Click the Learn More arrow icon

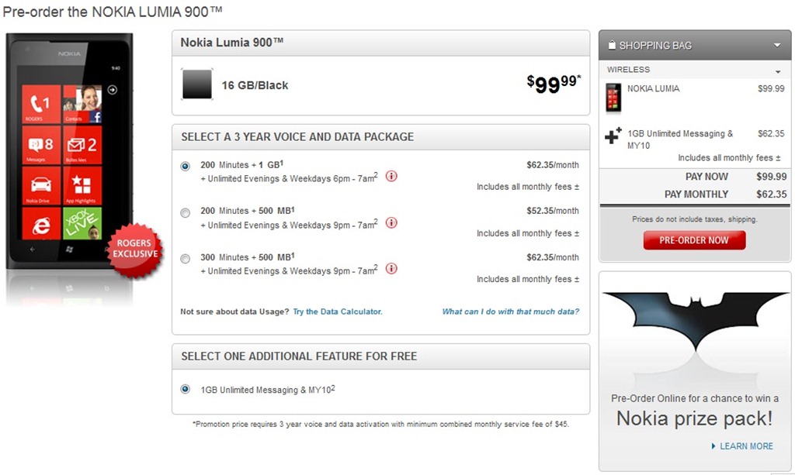pos(713,446)
